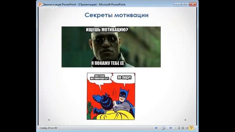Click the caption 'Я ПОКАЖУ ТЕБЕ ЕЁ'
This screenshot has height=132, width=235.
click(x=108, y=63)
